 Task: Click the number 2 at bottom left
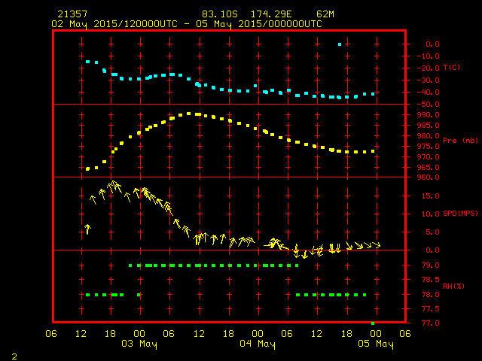click(x=14, y=356)
